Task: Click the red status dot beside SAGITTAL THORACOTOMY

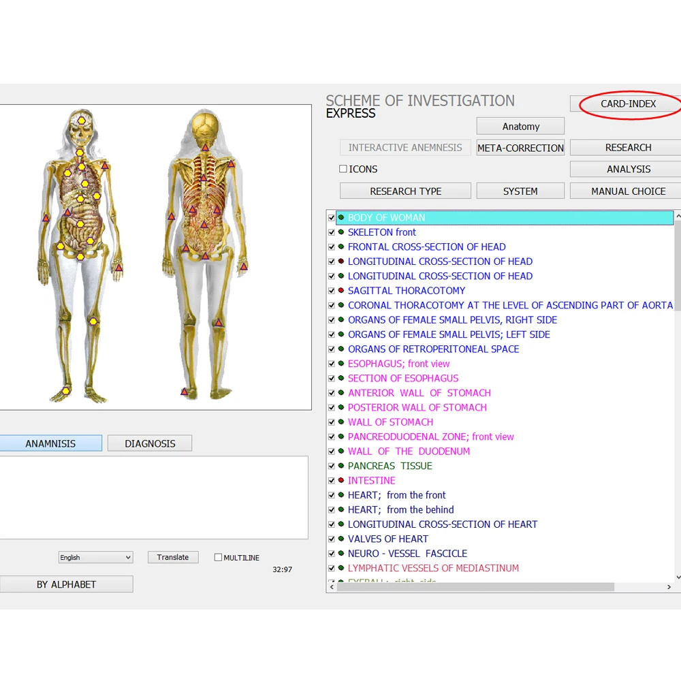Action: (x=340, y=291)
